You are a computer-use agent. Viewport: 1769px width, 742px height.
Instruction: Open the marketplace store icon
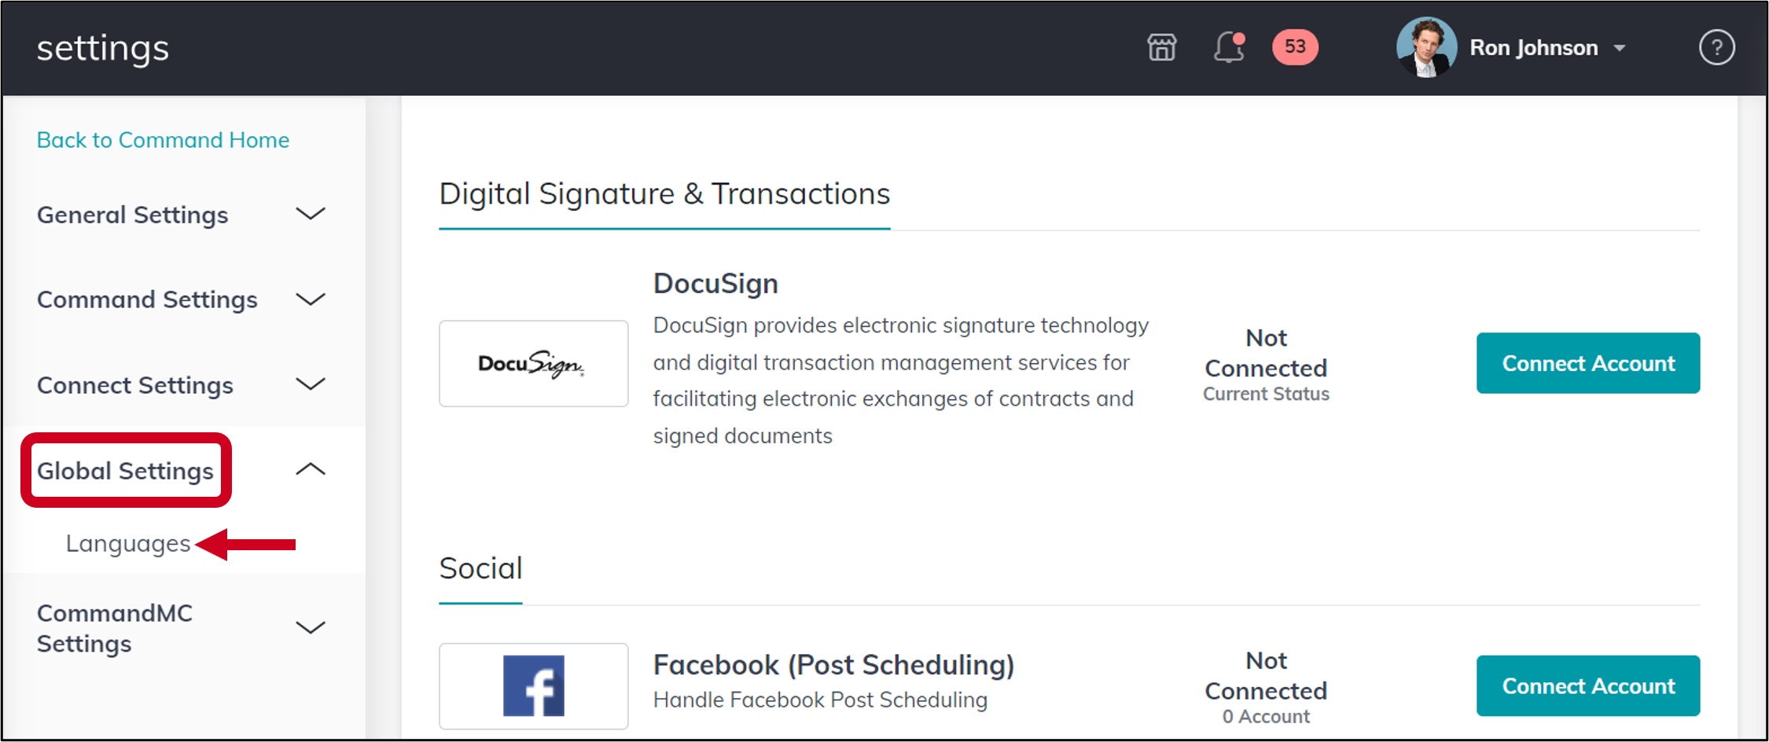(x=1161, y=48)
